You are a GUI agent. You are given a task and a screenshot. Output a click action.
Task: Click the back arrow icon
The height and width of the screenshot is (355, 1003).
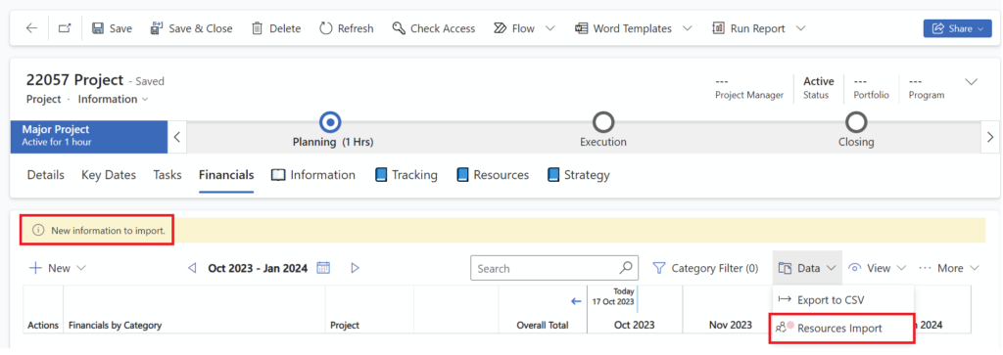tap(31, 28)
